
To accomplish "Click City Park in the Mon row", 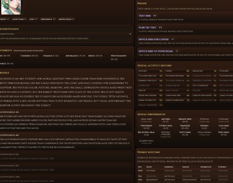I will point(151,170).
